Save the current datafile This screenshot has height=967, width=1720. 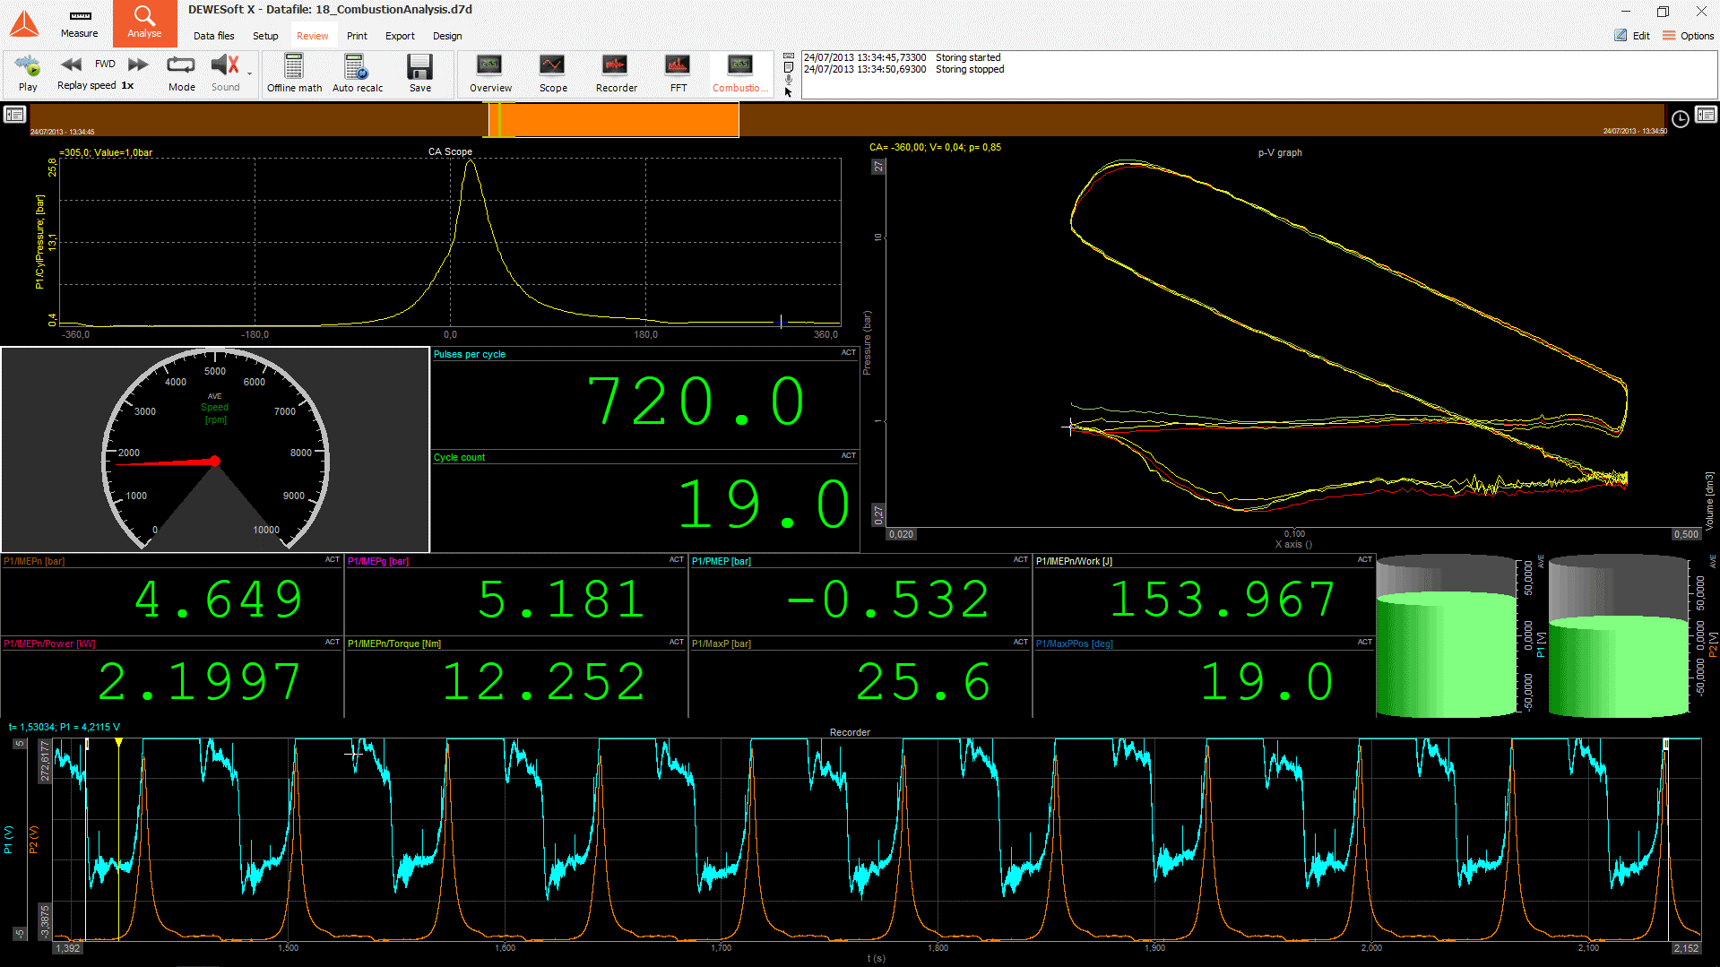tap(419, 72)
